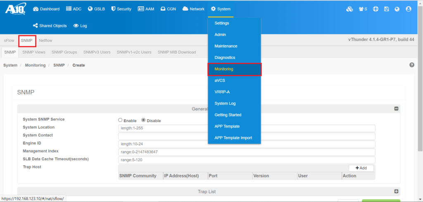Screen dimensions: 423x202
Task: Expand the Trap List section
Action: (396, 191)
